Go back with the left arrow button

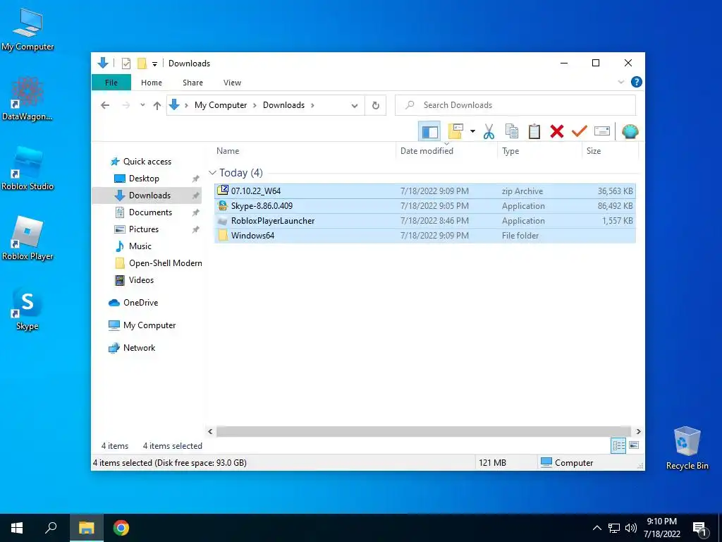(105, 105)
